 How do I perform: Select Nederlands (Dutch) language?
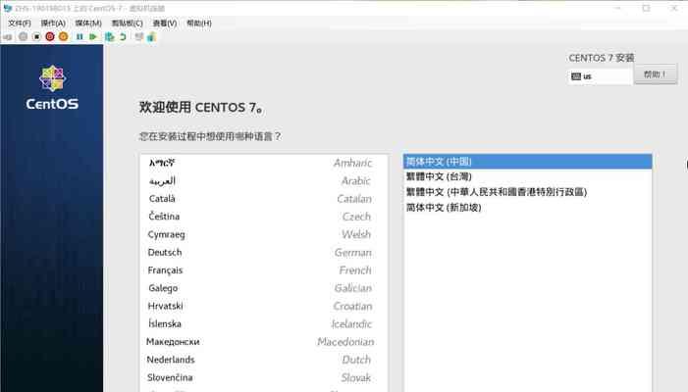point(264,360)
